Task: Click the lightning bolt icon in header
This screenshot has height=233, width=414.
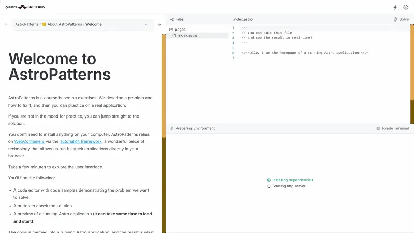Action: click(x=395, y=7)
